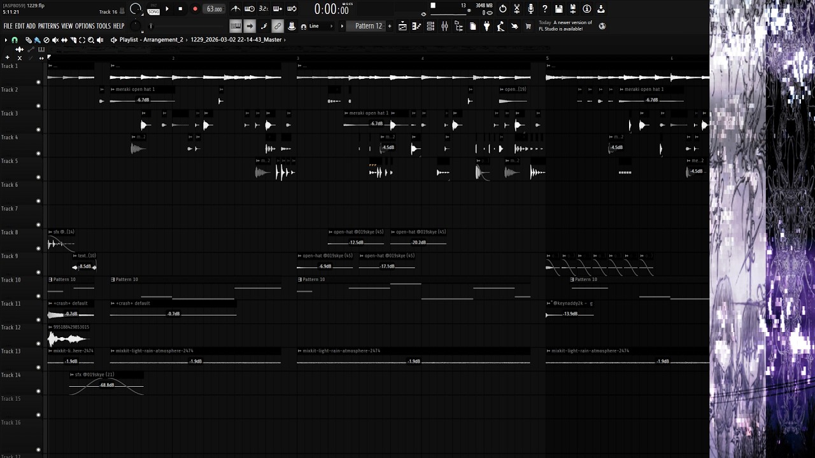Open the tempo tapper icon
815x458 pixels.
click(500, 26)
